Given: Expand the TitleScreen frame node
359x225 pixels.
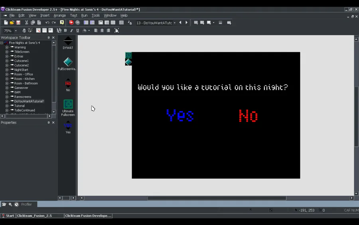Looking at the screenshot, I should [7, 52].
